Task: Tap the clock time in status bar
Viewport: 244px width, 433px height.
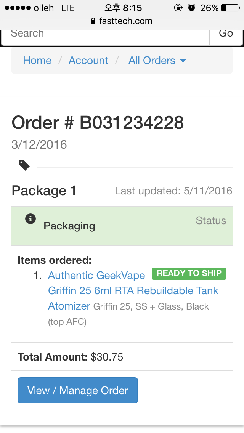Action: coord(123,8)
